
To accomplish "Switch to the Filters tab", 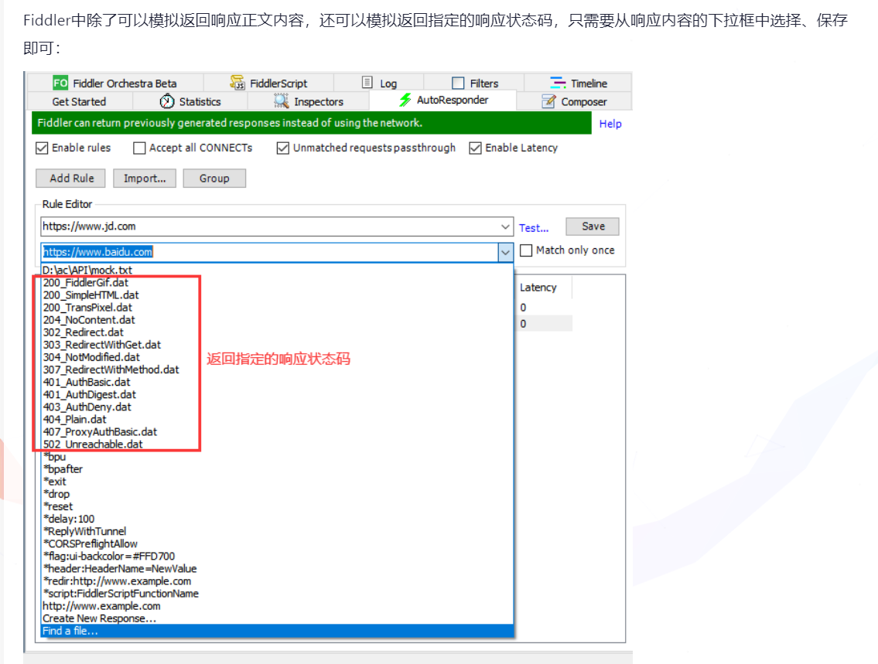I will 475,83.
